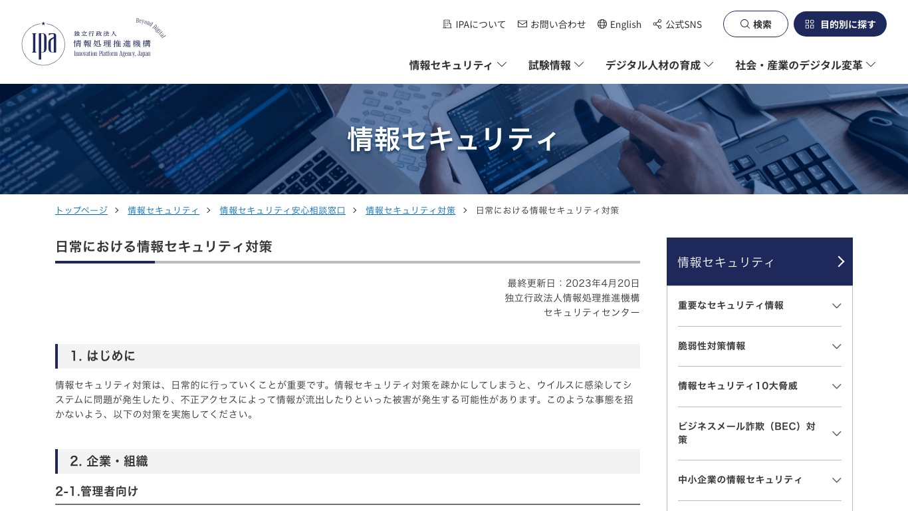Click the building icon beside IPAについて
The height and width of the screenshot is (511, 908).
click(447, 24)
